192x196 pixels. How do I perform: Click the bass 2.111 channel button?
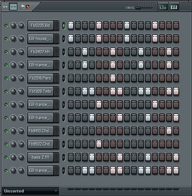click(x=40, y=157)
